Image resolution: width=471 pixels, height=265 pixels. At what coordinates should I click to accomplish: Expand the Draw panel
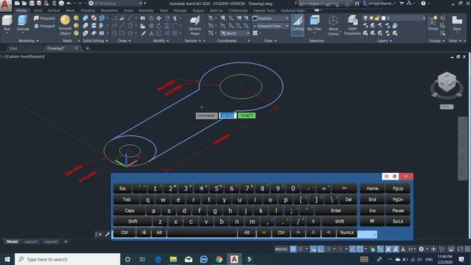pyautogui.click(x=124, y=40)
